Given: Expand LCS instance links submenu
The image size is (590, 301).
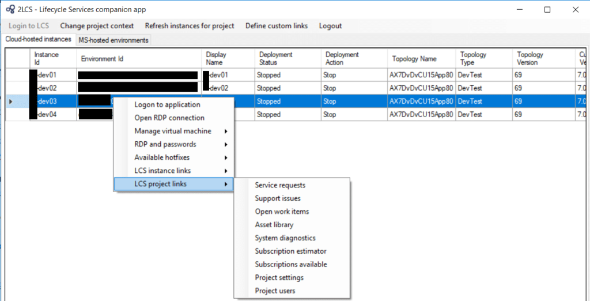Looking at the screenshot, I should click(x=162, y=171).
